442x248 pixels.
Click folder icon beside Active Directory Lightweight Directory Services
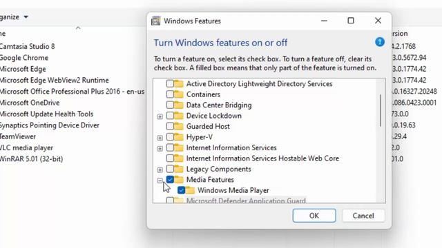[x=179, y=83]
